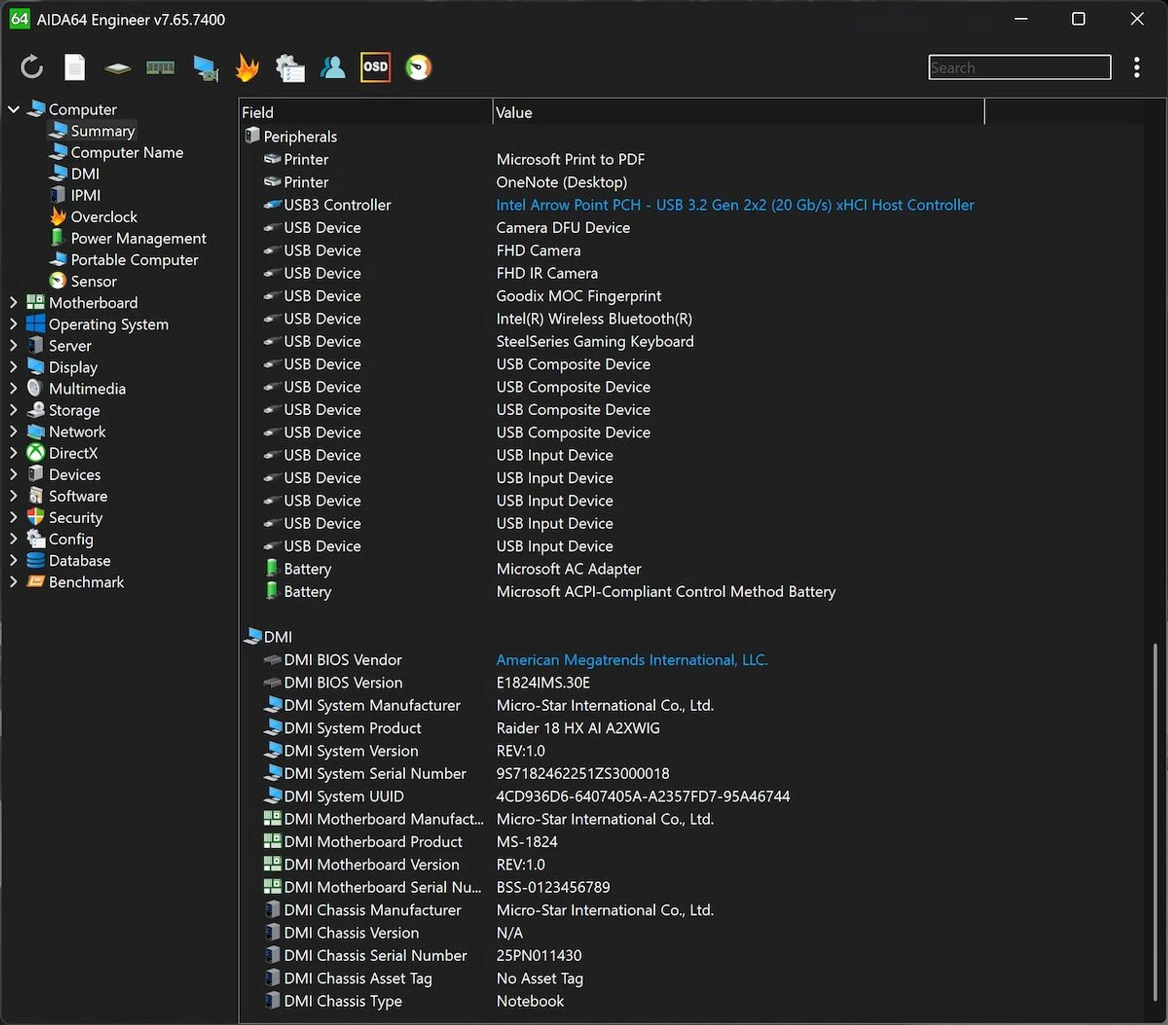The image size is (1168, 1025).
Task: Click the Refresh toolbar icon
Action: coord(32,67)
